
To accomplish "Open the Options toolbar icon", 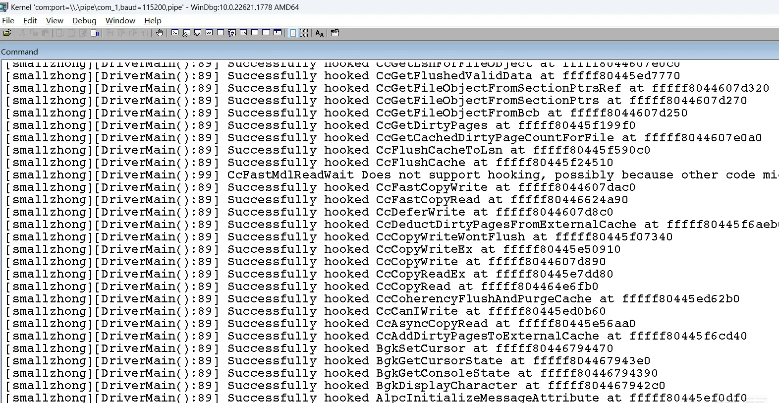I will pyautogui.click(x=335, y=33).
